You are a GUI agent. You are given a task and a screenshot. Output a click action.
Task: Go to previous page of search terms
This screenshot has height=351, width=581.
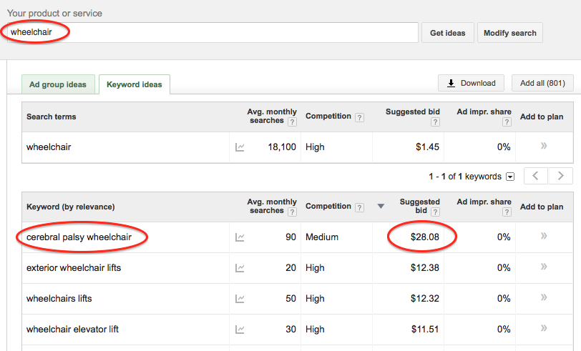pyautogui.click(x=536, y=176)
